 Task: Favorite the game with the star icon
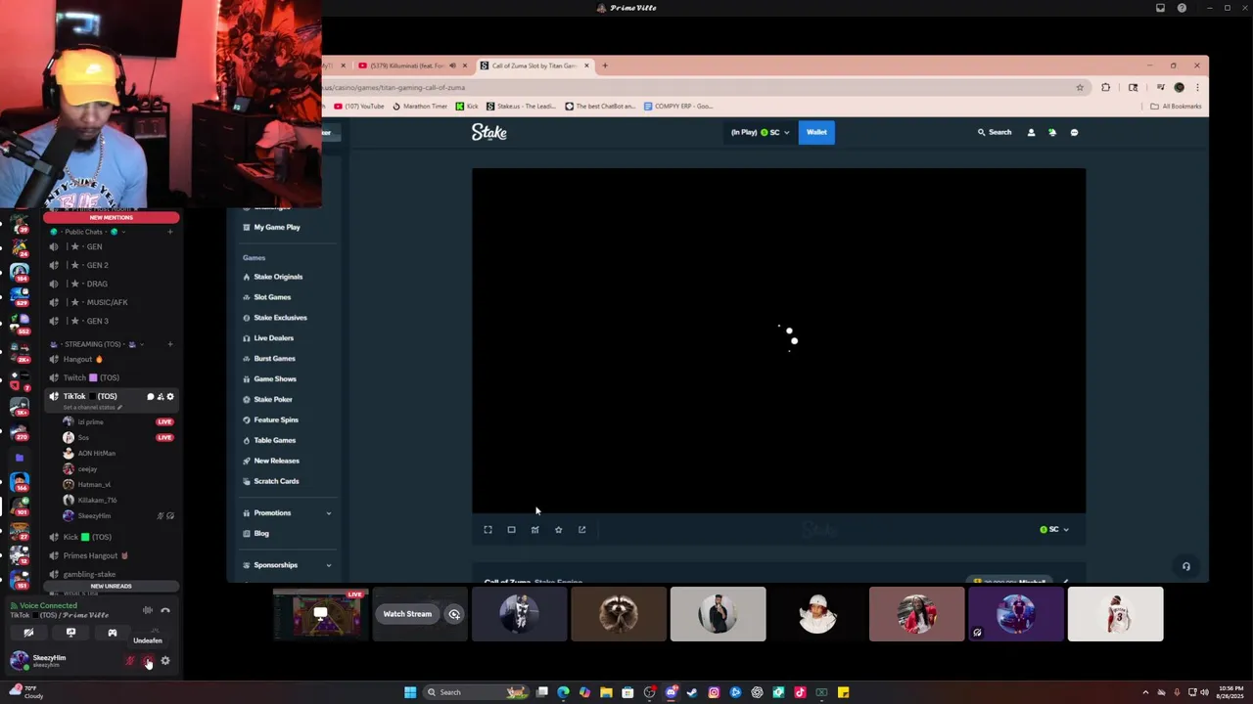click(558, 530)
